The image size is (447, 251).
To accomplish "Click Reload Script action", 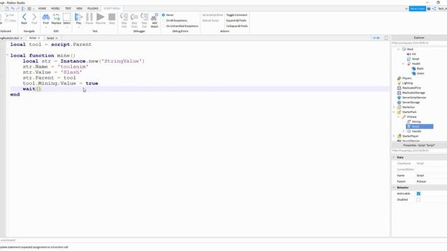I will (211, 20).
